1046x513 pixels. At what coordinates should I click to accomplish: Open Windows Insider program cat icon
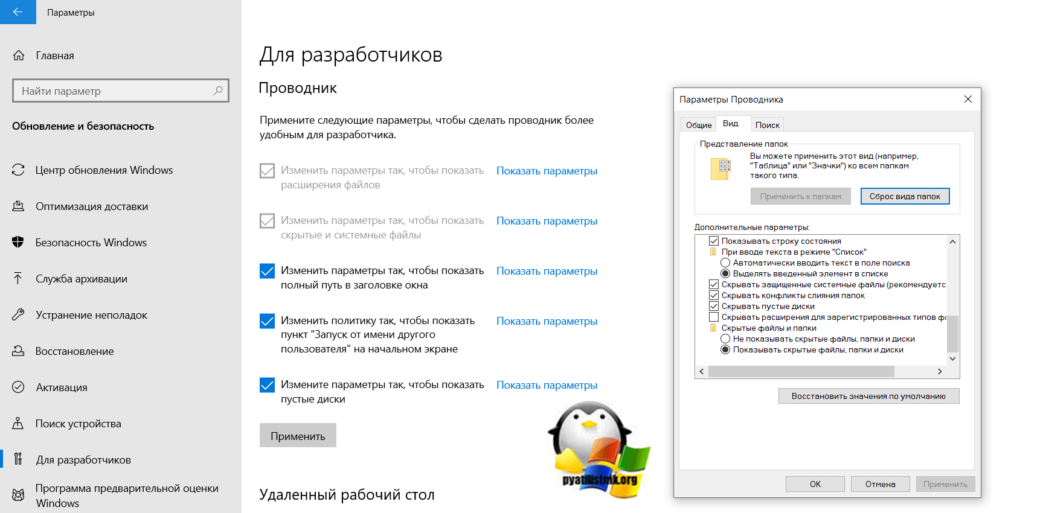tap(18, 495)
